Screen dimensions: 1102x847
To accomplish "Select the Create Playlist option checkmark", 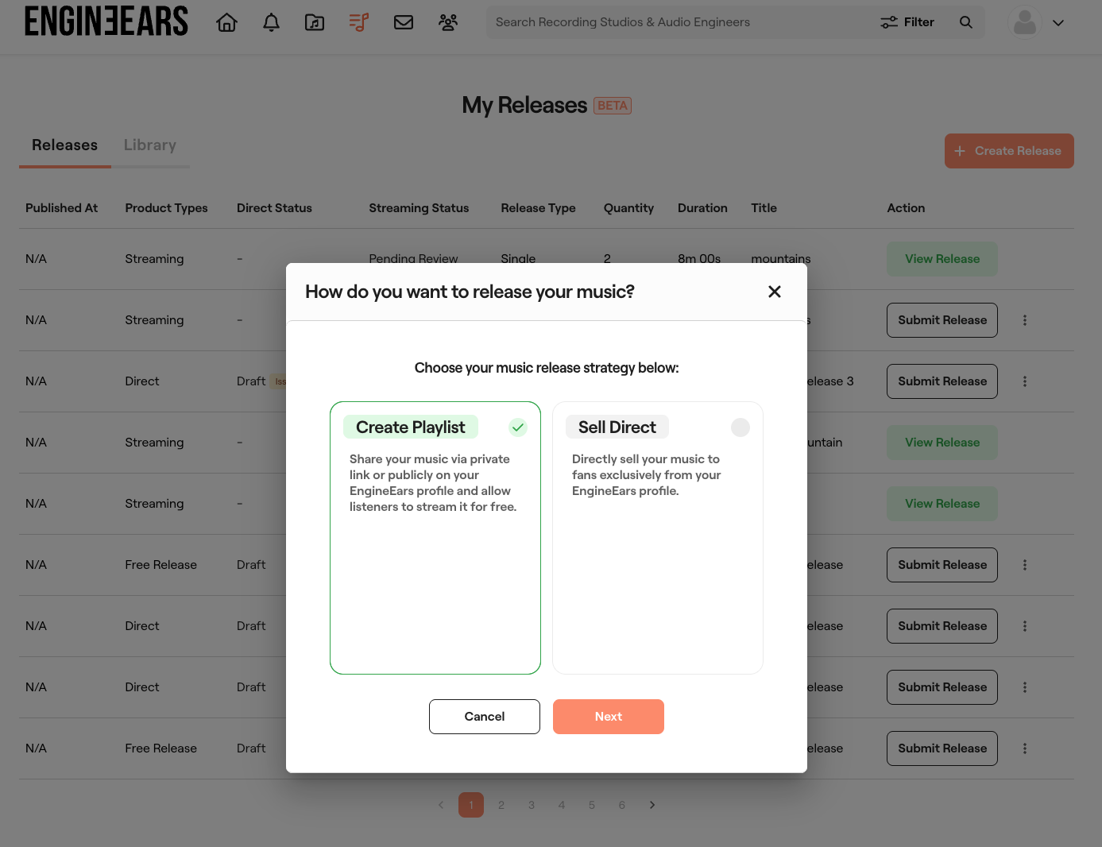I will (x=518, y=427).
